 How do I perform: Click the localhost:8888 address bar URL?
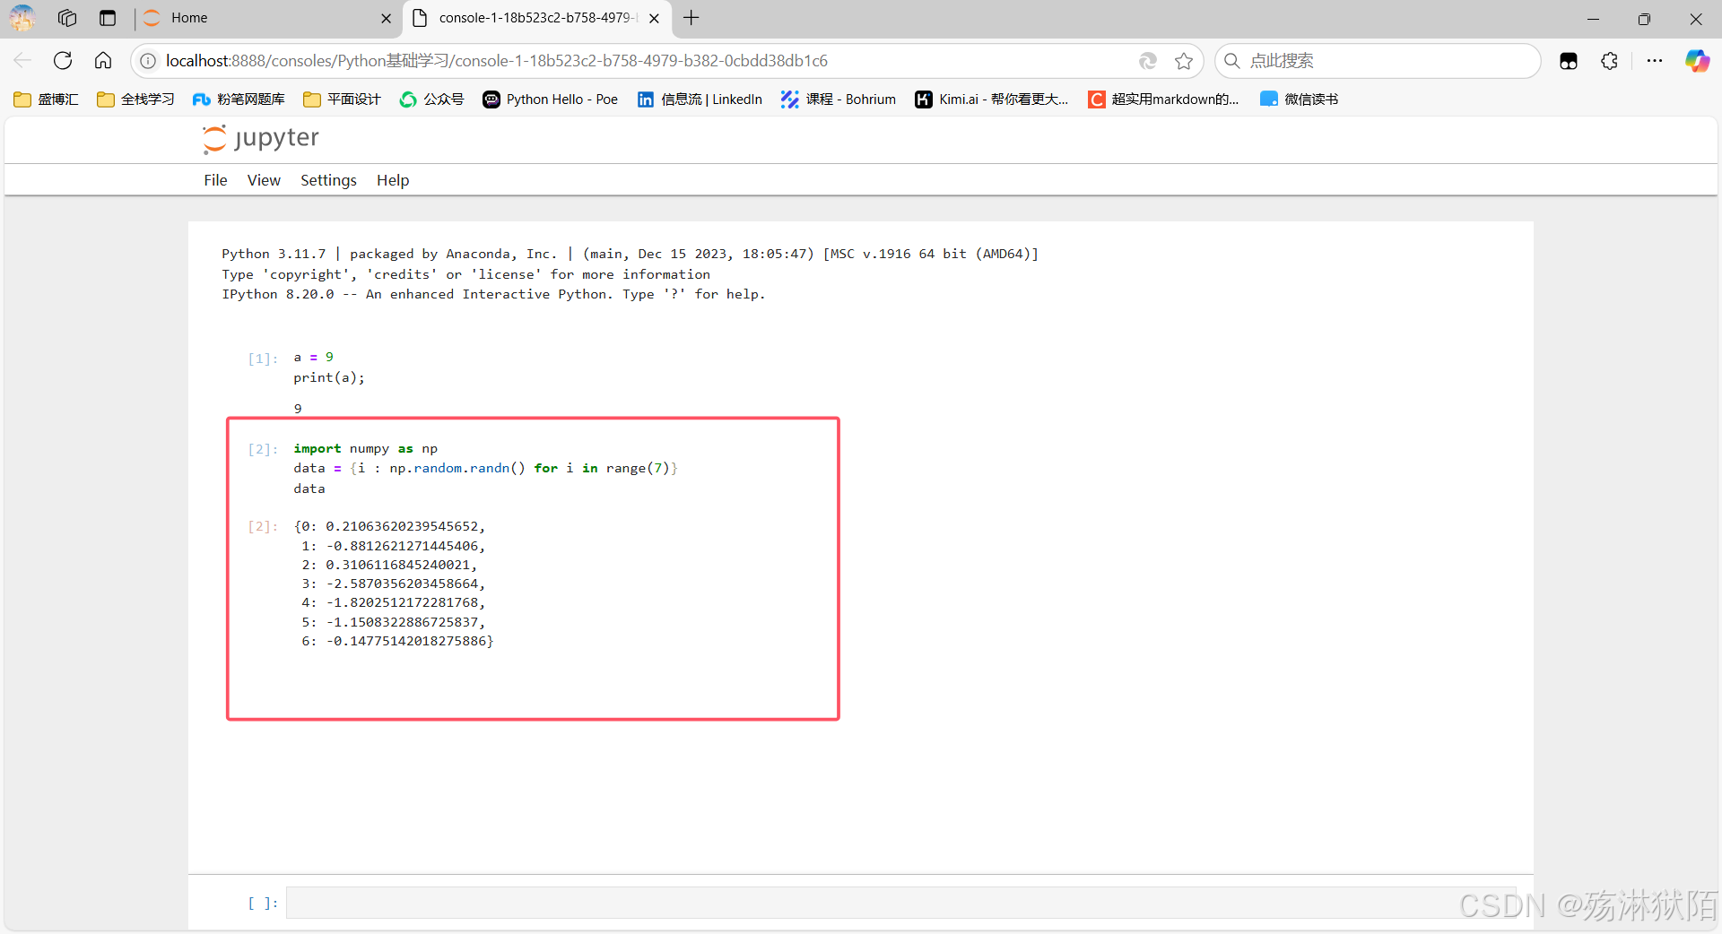[497, 61]
